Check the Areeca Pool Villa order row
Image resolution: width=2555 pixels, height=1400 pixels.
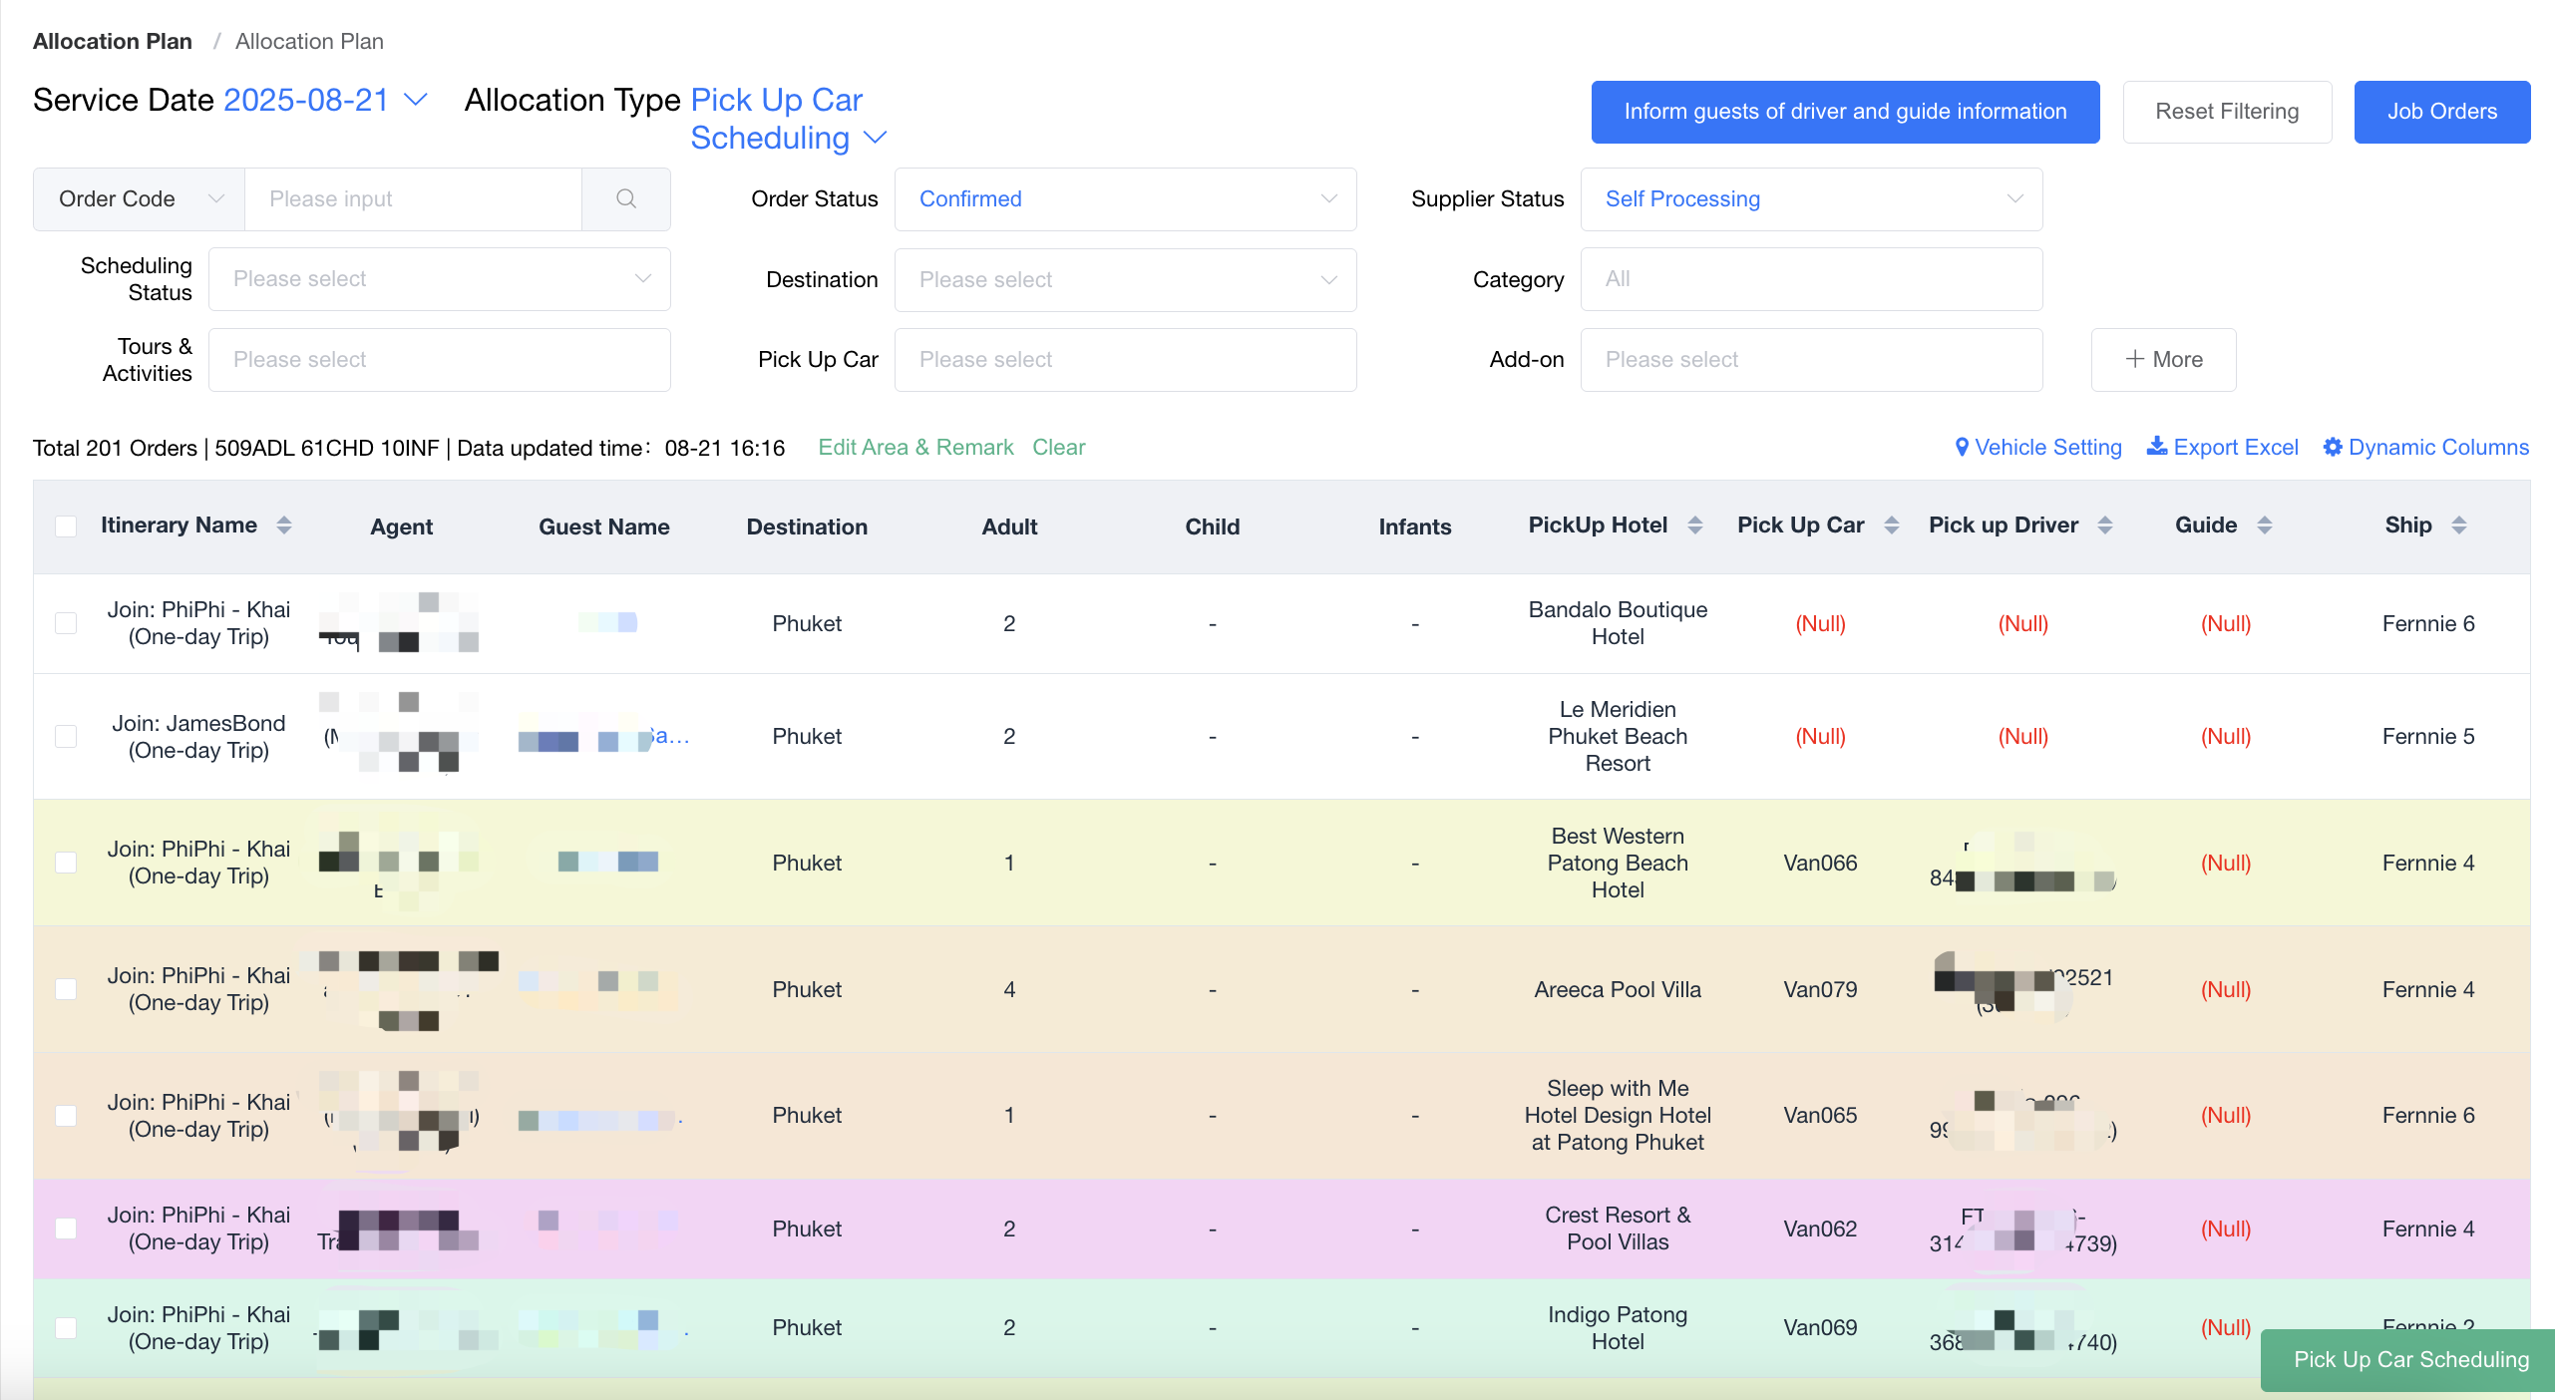coord(66,989)
